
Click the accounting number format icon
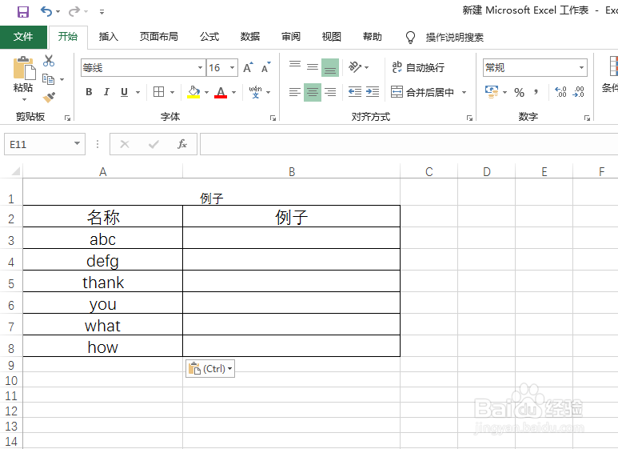(492, 92)
